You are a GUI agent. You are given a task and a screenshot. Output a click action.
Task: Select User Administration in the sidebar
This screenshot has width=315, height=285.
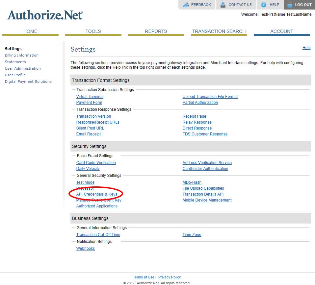23,68
